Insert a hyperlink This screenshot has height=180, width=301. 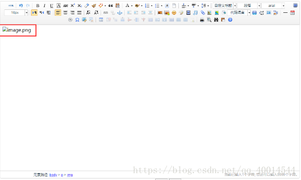point(105,13)
